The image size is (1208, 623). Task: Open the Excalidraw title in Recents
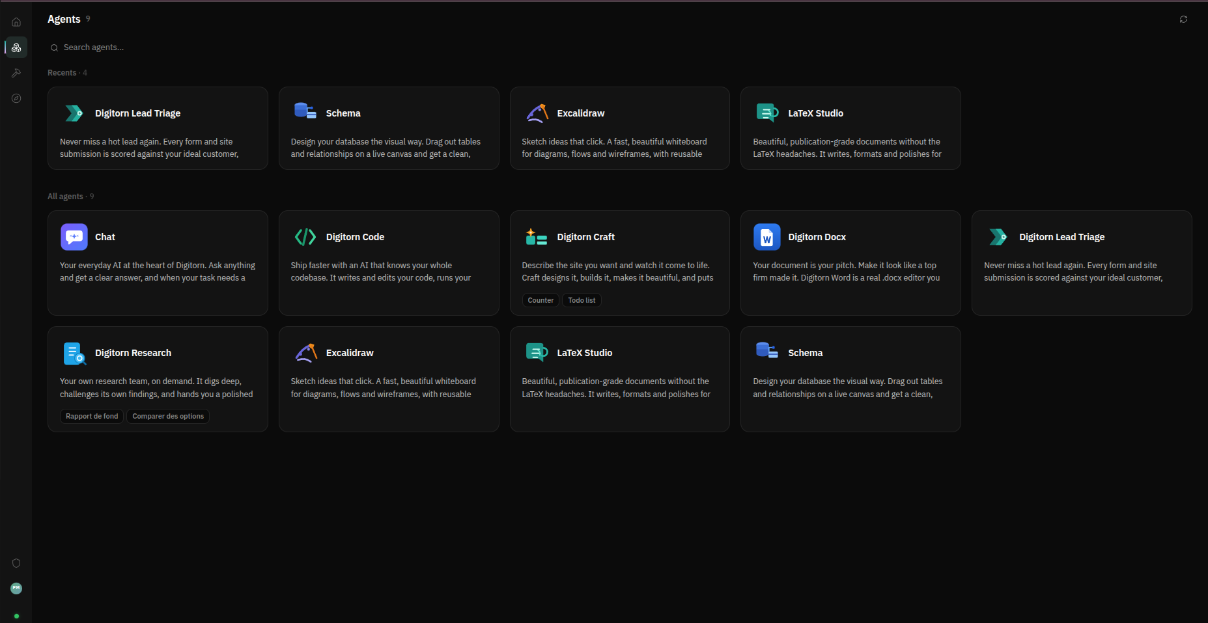tap(581, 113)
